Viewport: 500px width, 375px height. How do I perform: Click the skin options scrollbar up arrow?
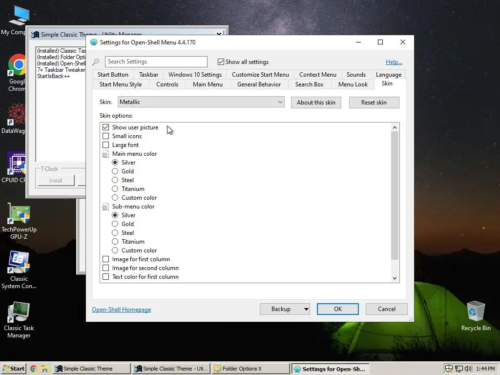pos(395,127)
